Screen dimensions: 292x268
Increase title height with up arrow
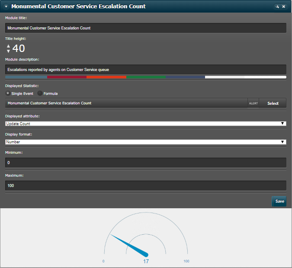[x=8, y=46]
